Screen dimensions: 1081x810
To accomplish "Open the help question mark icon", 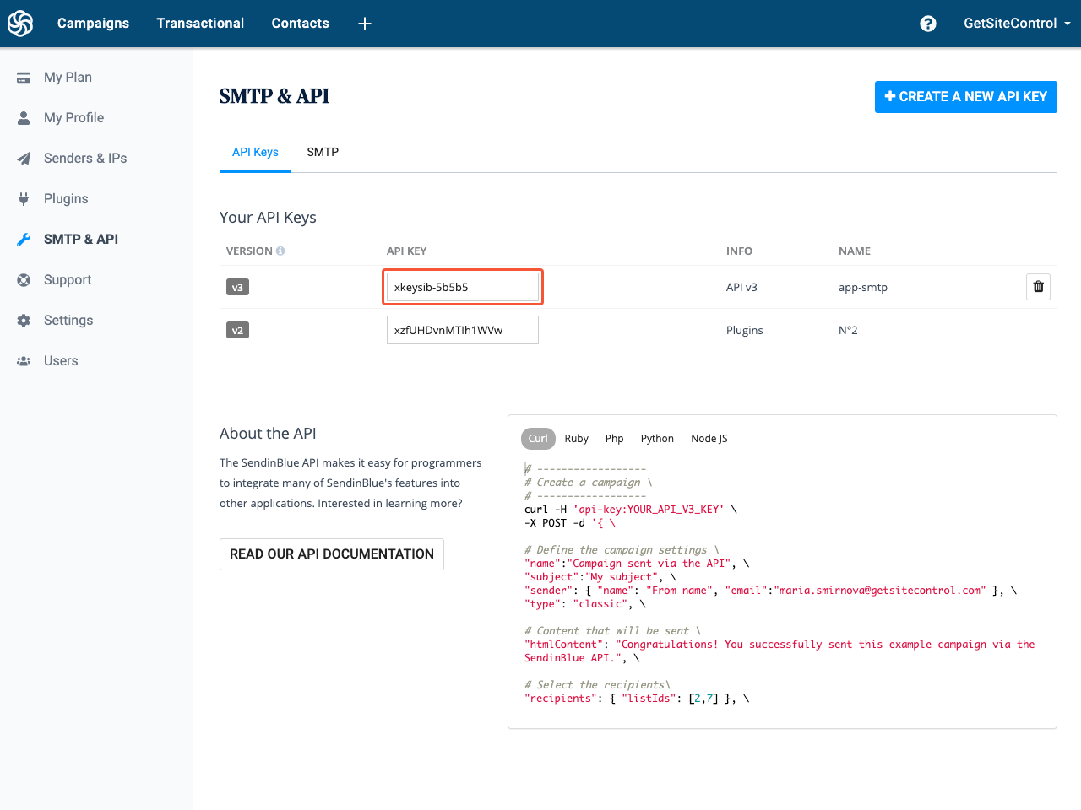I will [927, 24].
